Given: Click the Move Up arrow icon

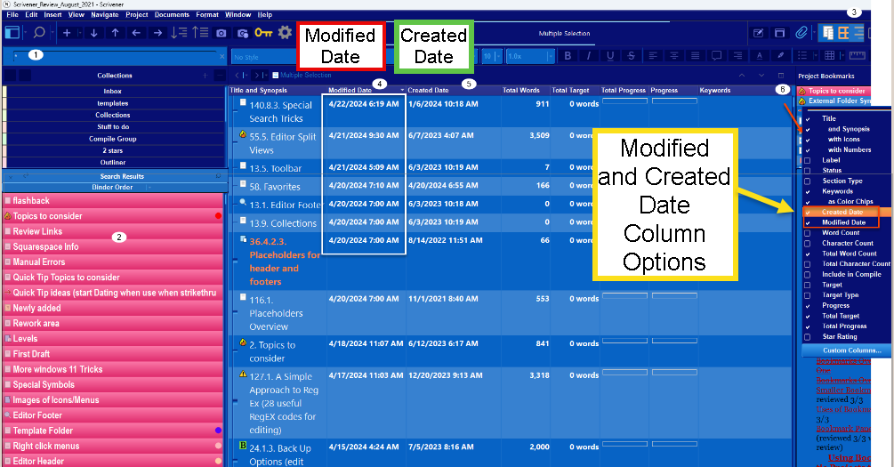Looking at the screenshot, I should pos(115,33).
